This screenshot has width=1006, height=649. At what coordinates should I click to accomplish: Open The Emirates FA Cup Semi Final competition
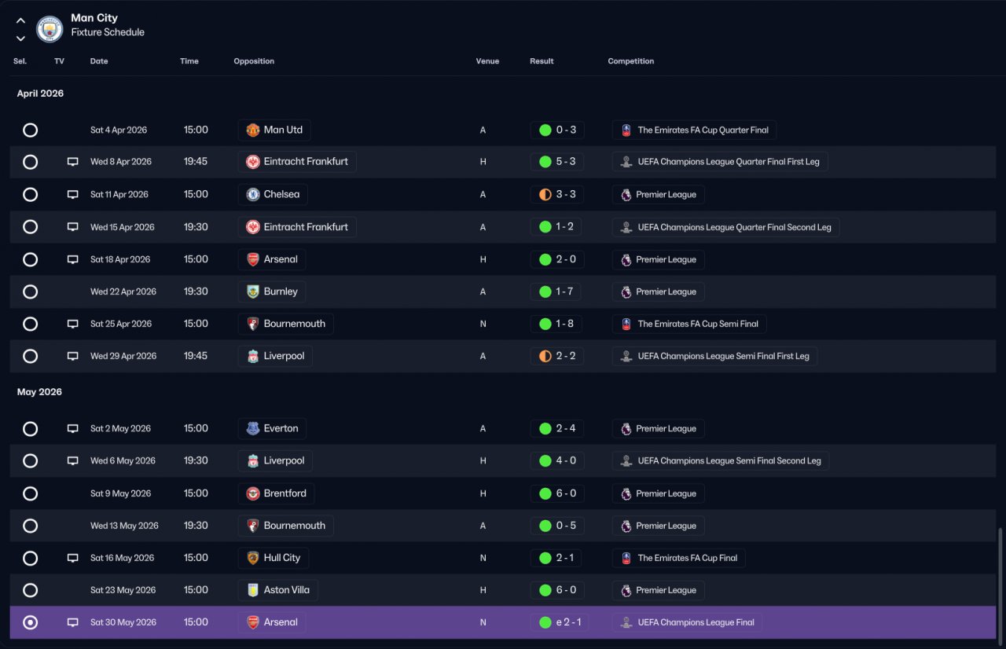[689, 324]
